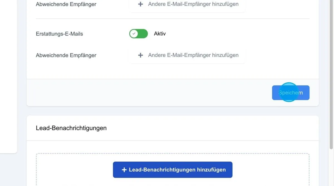
Task: Click Abweichende Empfänger label under Erstattungs-E-Mails
Action: (x=66, y=55)
